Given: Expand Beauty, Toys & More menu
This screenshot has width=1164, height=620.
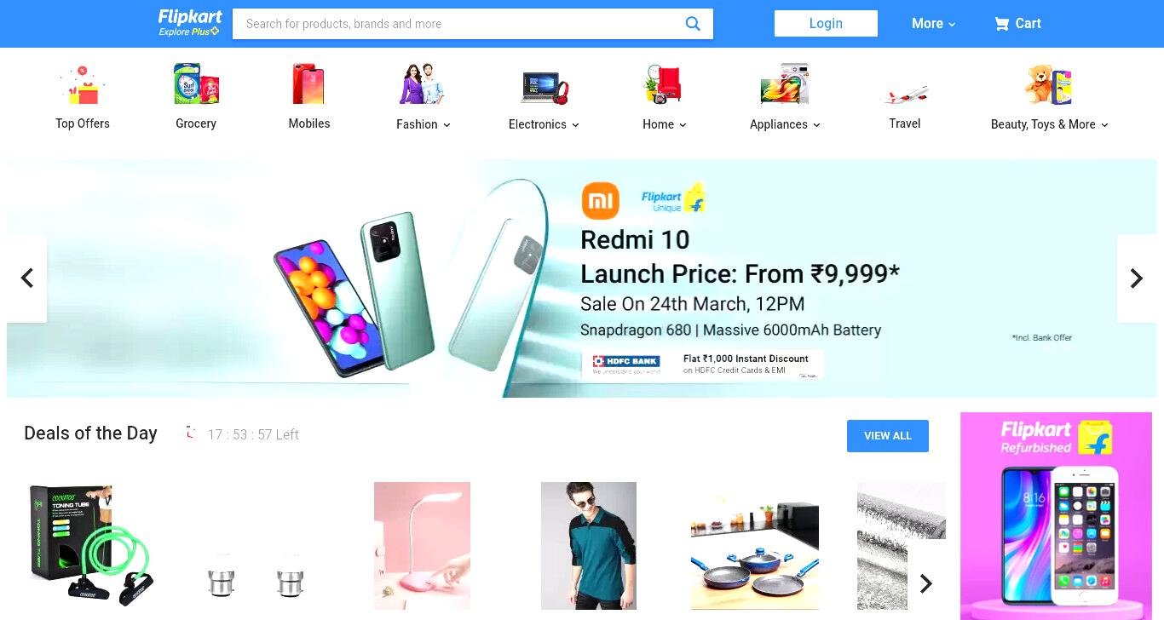Looking at the screenshot, I should click(x=1049, y=124).
